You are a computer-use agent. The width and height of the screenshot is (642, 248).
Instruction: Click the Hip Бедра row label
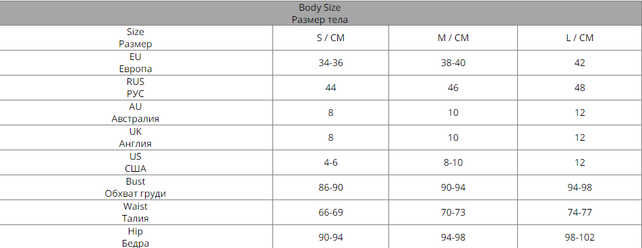136,237
